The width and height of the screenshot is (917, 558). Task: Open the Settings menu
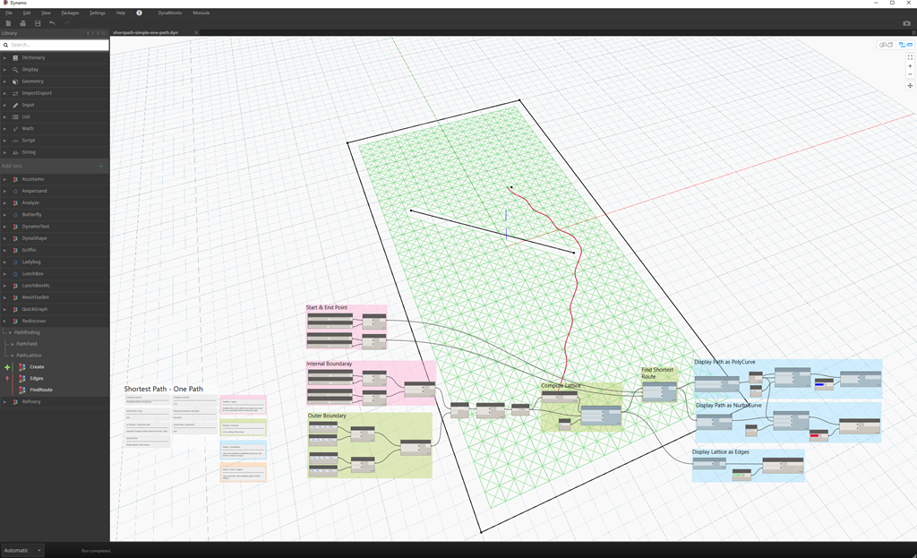pos(97,13)
